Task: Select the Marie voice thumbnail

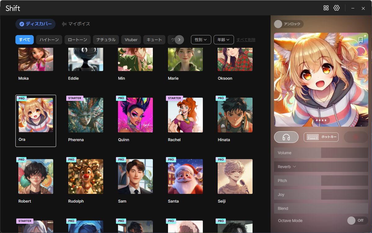Action: [185, 59]
